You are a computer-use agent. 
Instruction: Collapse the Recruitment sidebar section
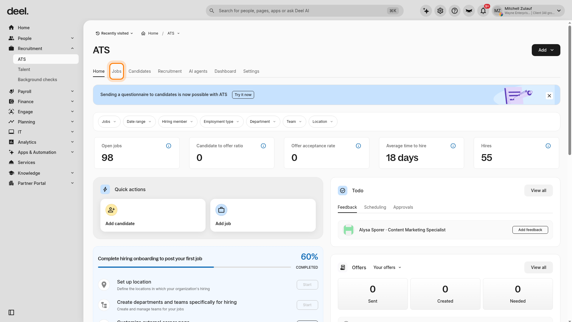72,48
